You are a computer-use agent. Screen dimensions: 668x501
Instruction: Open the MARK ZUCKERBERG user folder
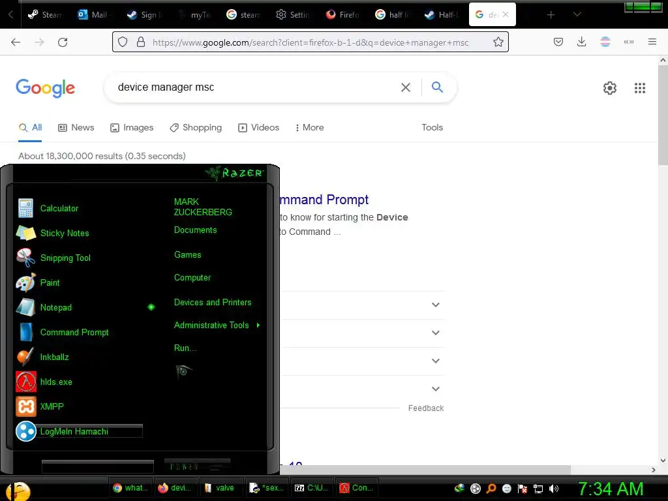coord(203,207)
